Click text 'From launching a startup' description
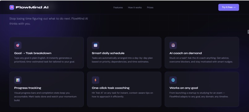This screenshot has height=112, width=249. coord(199,95)
